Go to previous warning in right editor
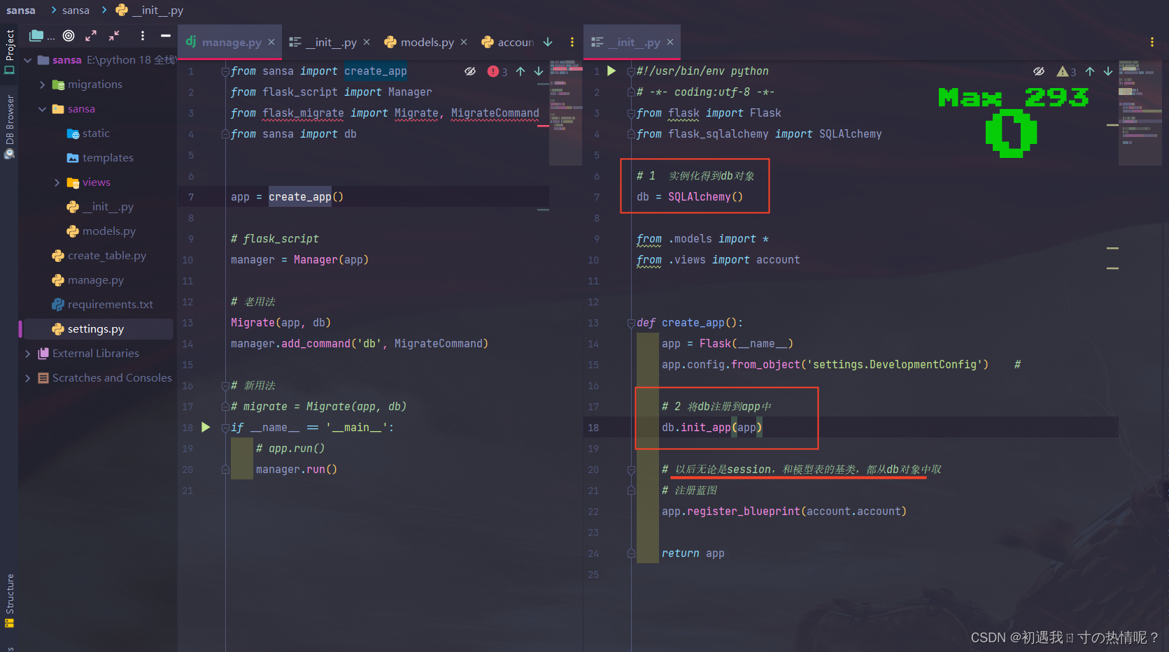 [x=1090, y=71]
